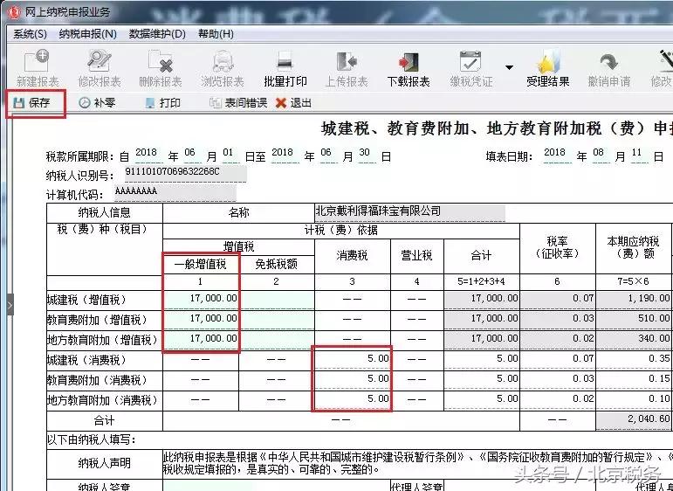Click the end day field 30

pos(366,155)
